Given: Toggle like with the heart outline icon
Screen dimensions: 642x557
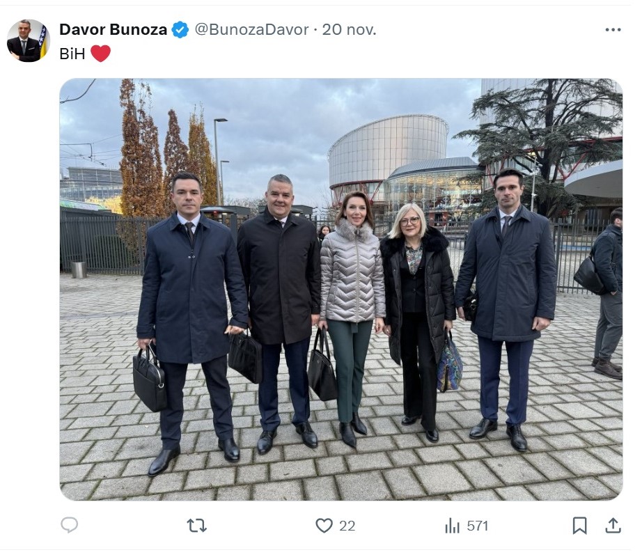Looking at the screenshot, I should pyautogui.click(x=324, y=526).
